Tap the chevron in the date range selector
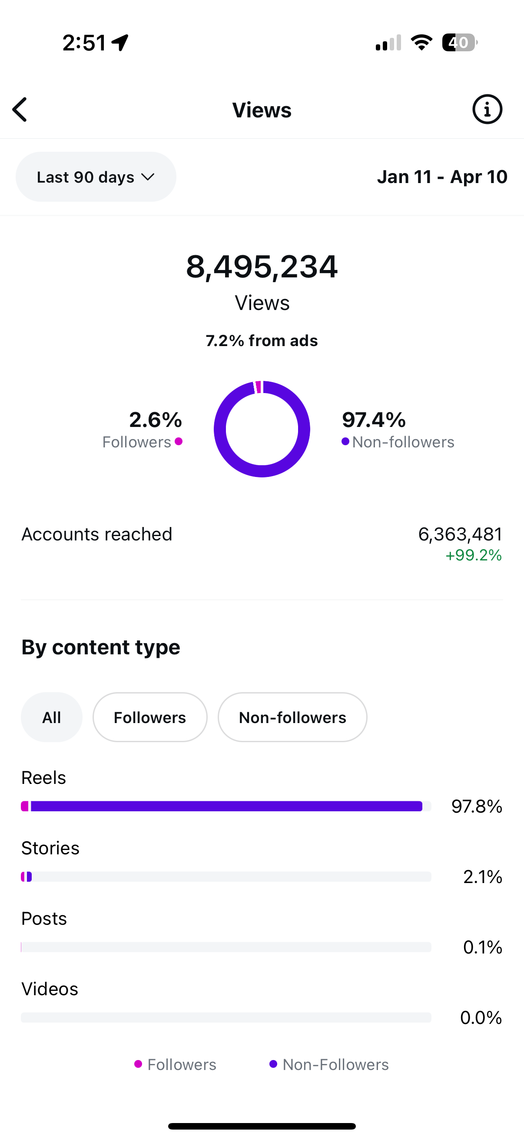Screen dimensions: 524x1140 point(148,177)
